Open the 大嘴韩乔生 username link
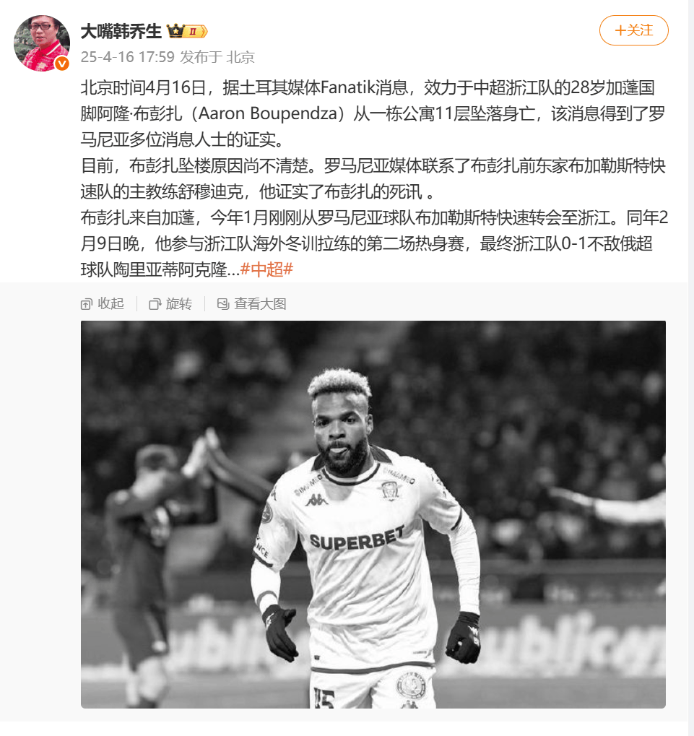Image resolution: width=694 pixels, height=736 pixels. [121, 31]
